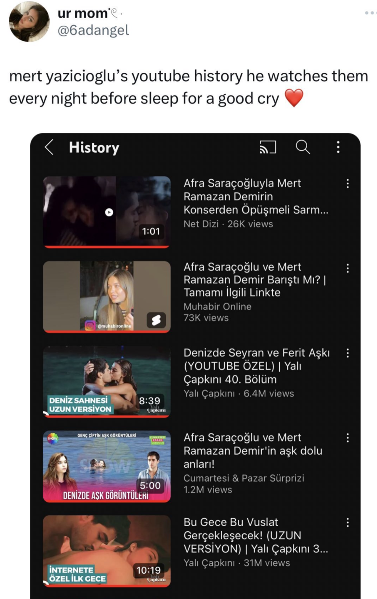
Task: Open options for Denizde Seyran ve Ferit video
Action: [348, 353]
